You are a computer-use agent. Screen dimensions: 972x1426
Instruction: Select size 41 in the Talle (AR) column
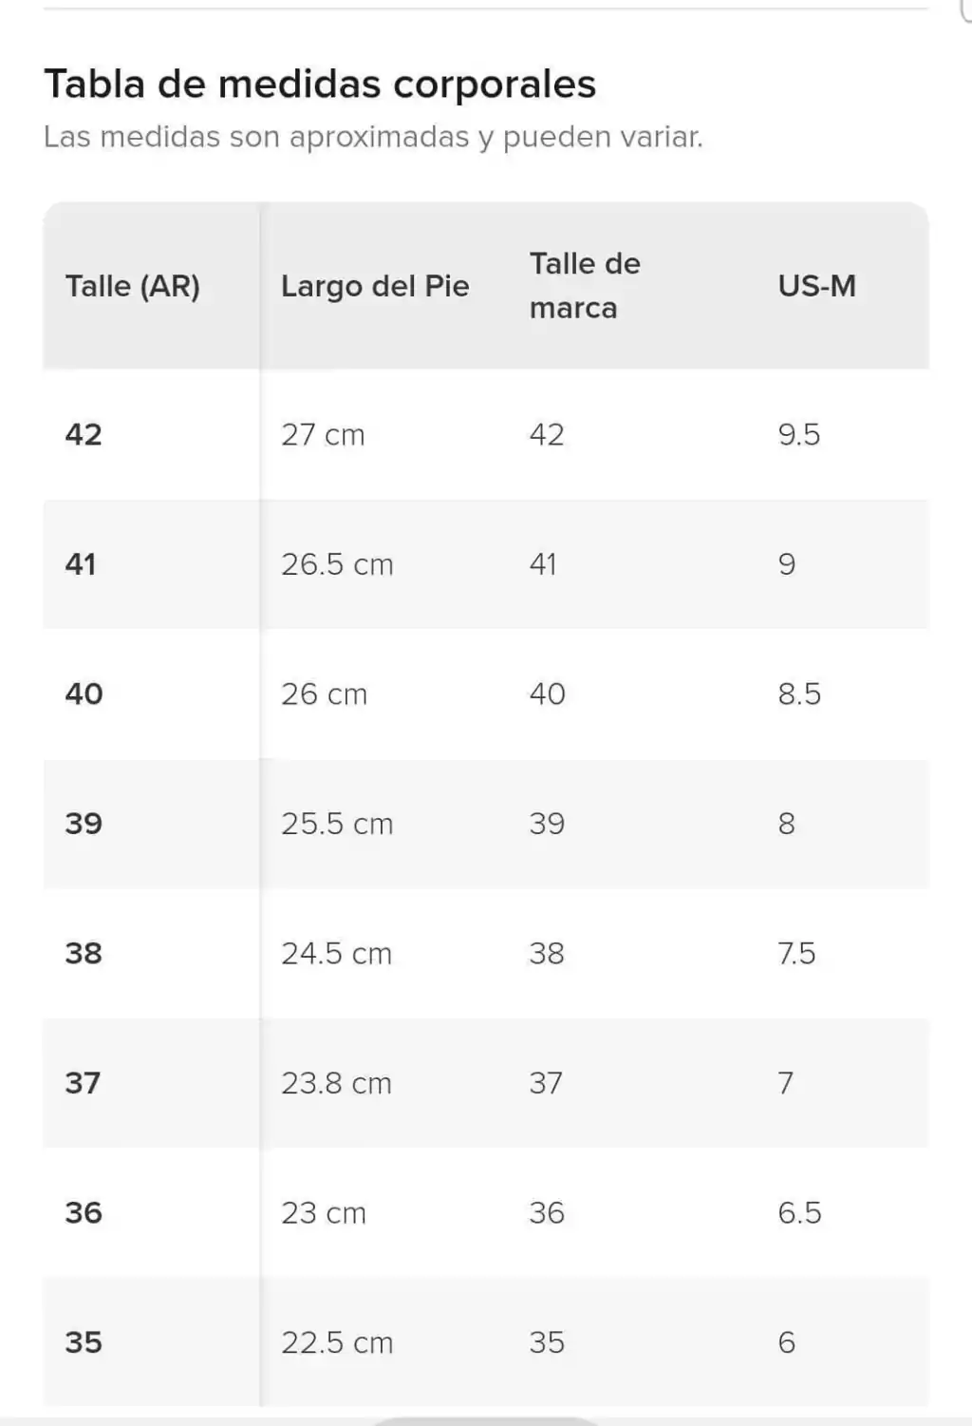pos(81,564)
